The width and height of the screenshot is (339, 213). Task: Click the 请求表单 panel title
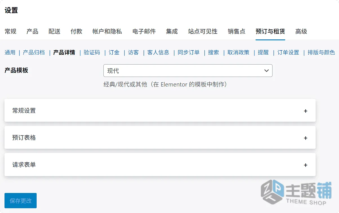24,165
